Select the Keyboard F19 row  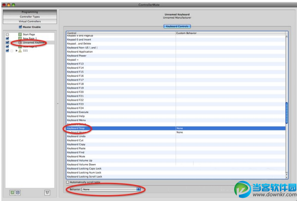[176, 88]
